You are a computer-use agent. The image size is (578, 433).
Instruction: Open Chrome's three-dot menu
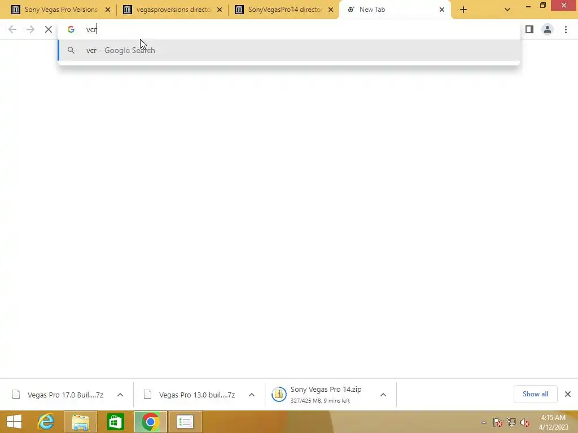point(566,29)
